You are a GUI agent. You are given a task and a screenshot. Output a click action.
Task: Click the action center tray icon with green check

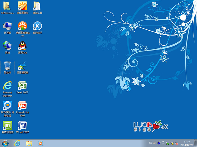(167, 144)
